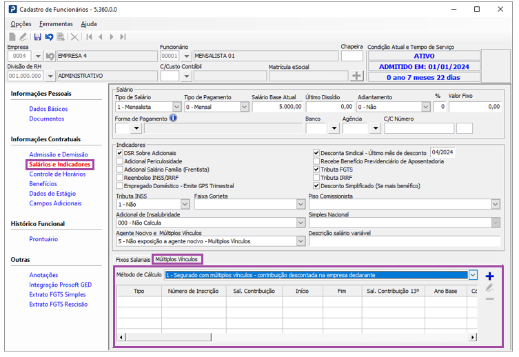Open Dados Básicos link in sidebar
This screenshot has height=357, width=519.
tap(48, 109)
